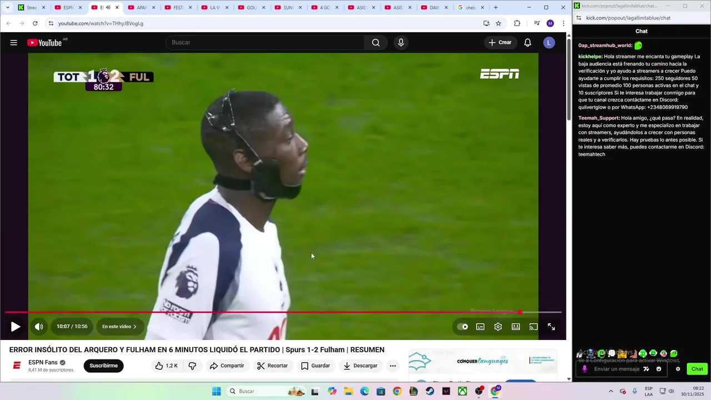Play the video with the play button
The image size is (711, 400).
pyautogui.click(x=16, y=327)
